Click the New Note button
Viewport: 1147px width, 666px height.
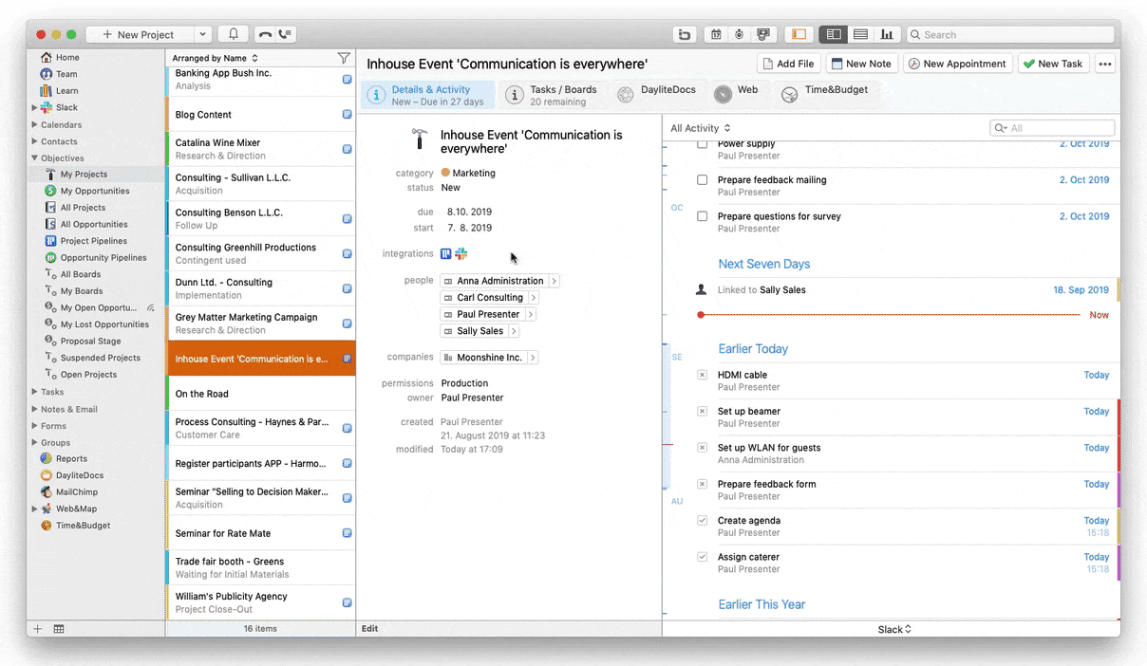click(x=860, y=64)
